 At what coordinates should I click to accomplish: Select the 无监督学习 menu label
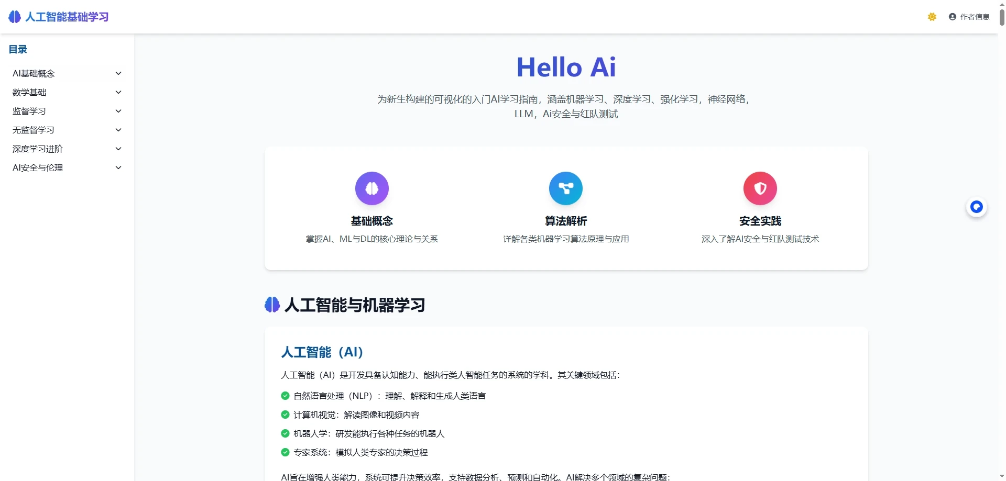click(x=34, y=130)
